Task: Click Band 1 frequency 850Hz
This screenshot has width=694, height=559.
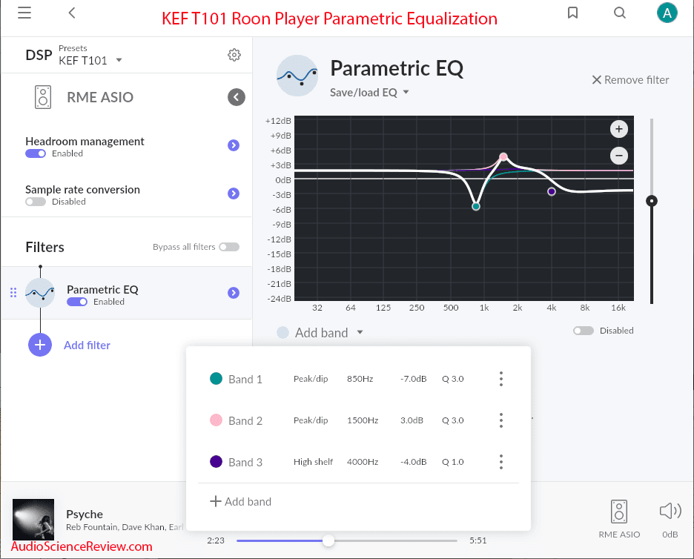Action: 360,379
